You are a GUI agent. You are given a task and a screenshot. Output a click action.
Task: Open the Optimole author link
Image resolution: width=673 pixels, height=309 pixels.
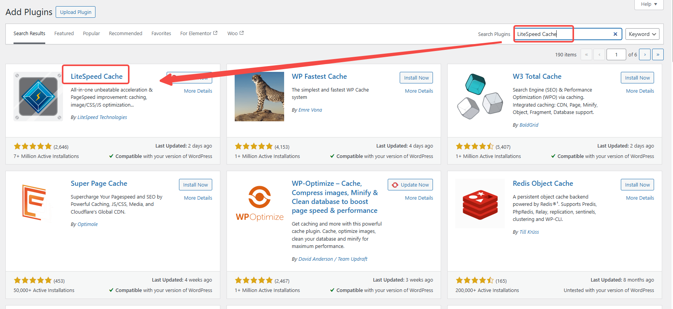point(87,224)
